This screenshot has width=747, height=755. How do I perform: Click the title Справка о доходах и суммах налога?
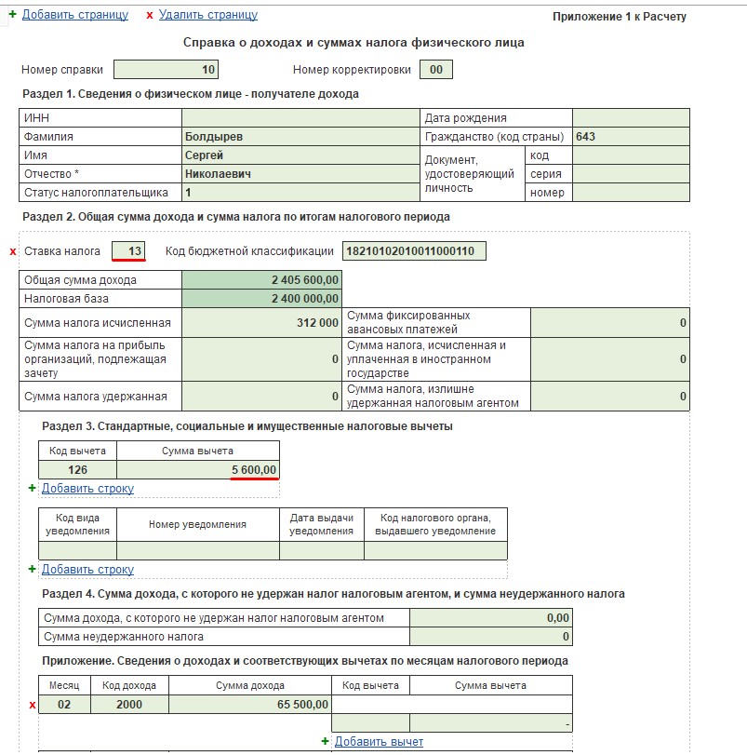[x=353, y=43]
